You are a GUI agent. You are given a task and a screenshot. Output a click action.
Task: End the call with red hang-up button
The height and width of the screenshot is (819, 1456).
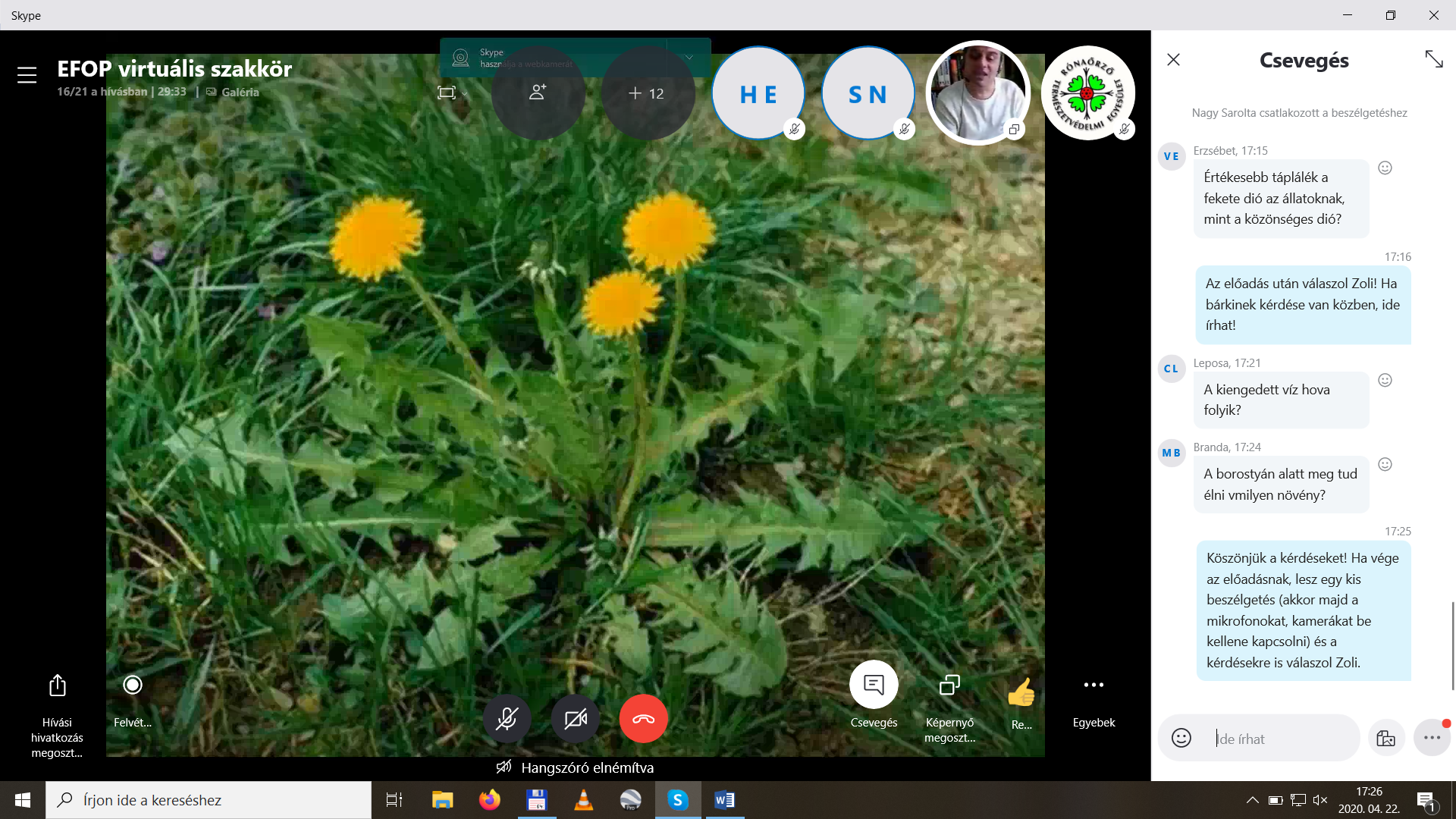coord(644,718)
